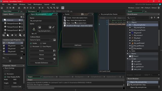Click the Events button in object window
Screen dimensions: 162x91
point(42,51)
